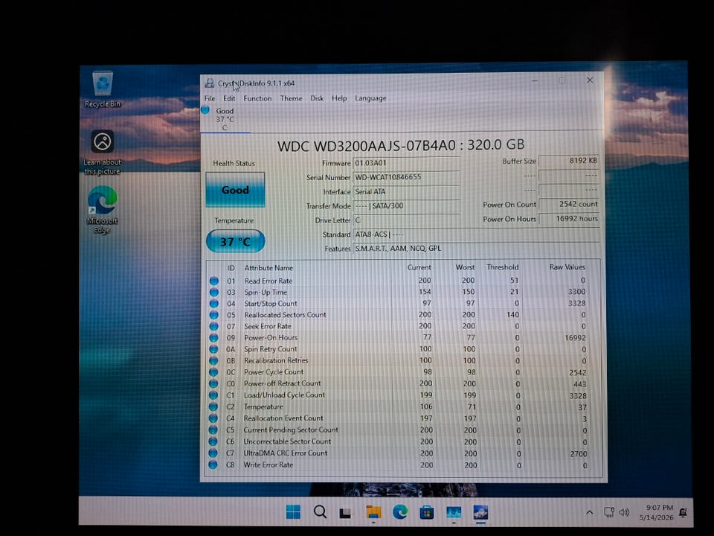Click the Power On Count 2542 field
Viewport: 714px width, 536px height.
click(x=569, y=204)
